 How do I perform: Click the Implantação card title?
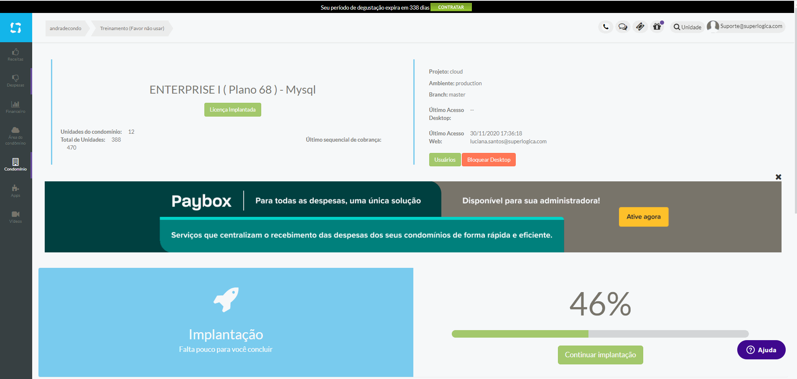click(226, 334)
